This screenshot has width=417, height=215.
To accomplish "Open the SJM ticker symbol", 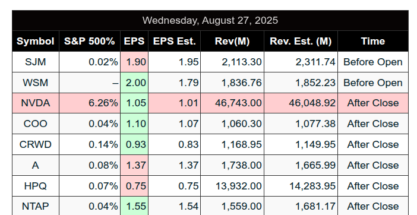I will point(36,62).
